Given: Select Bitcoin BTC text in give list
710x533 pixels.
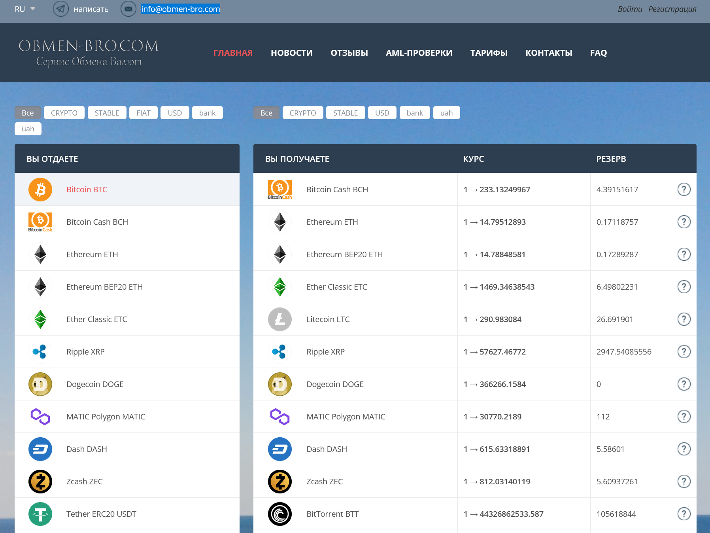Looking at the screenshot, I should [x=87, y=190].
